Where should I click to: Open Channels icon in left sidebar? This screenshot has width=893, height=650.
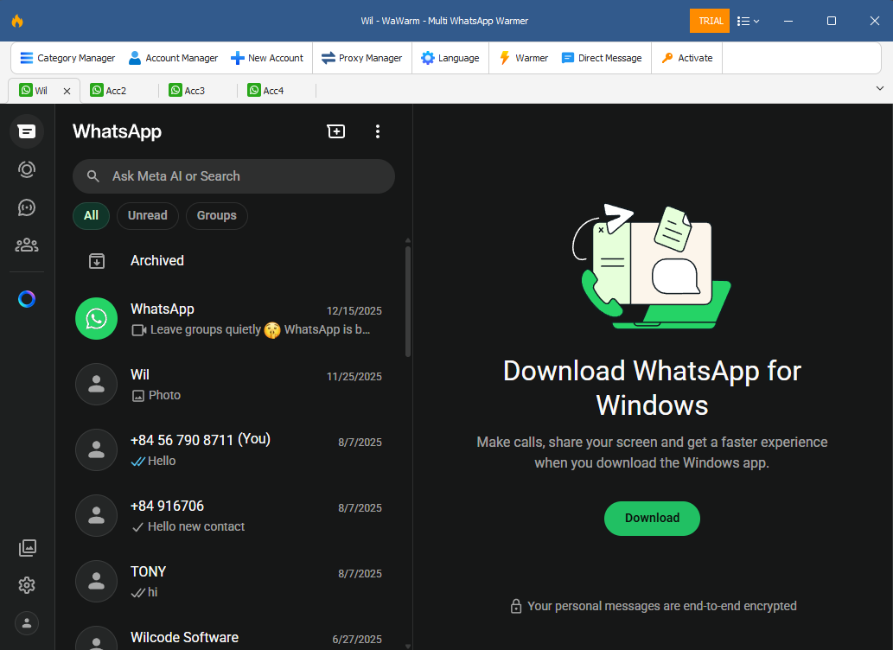coord(27,207)
